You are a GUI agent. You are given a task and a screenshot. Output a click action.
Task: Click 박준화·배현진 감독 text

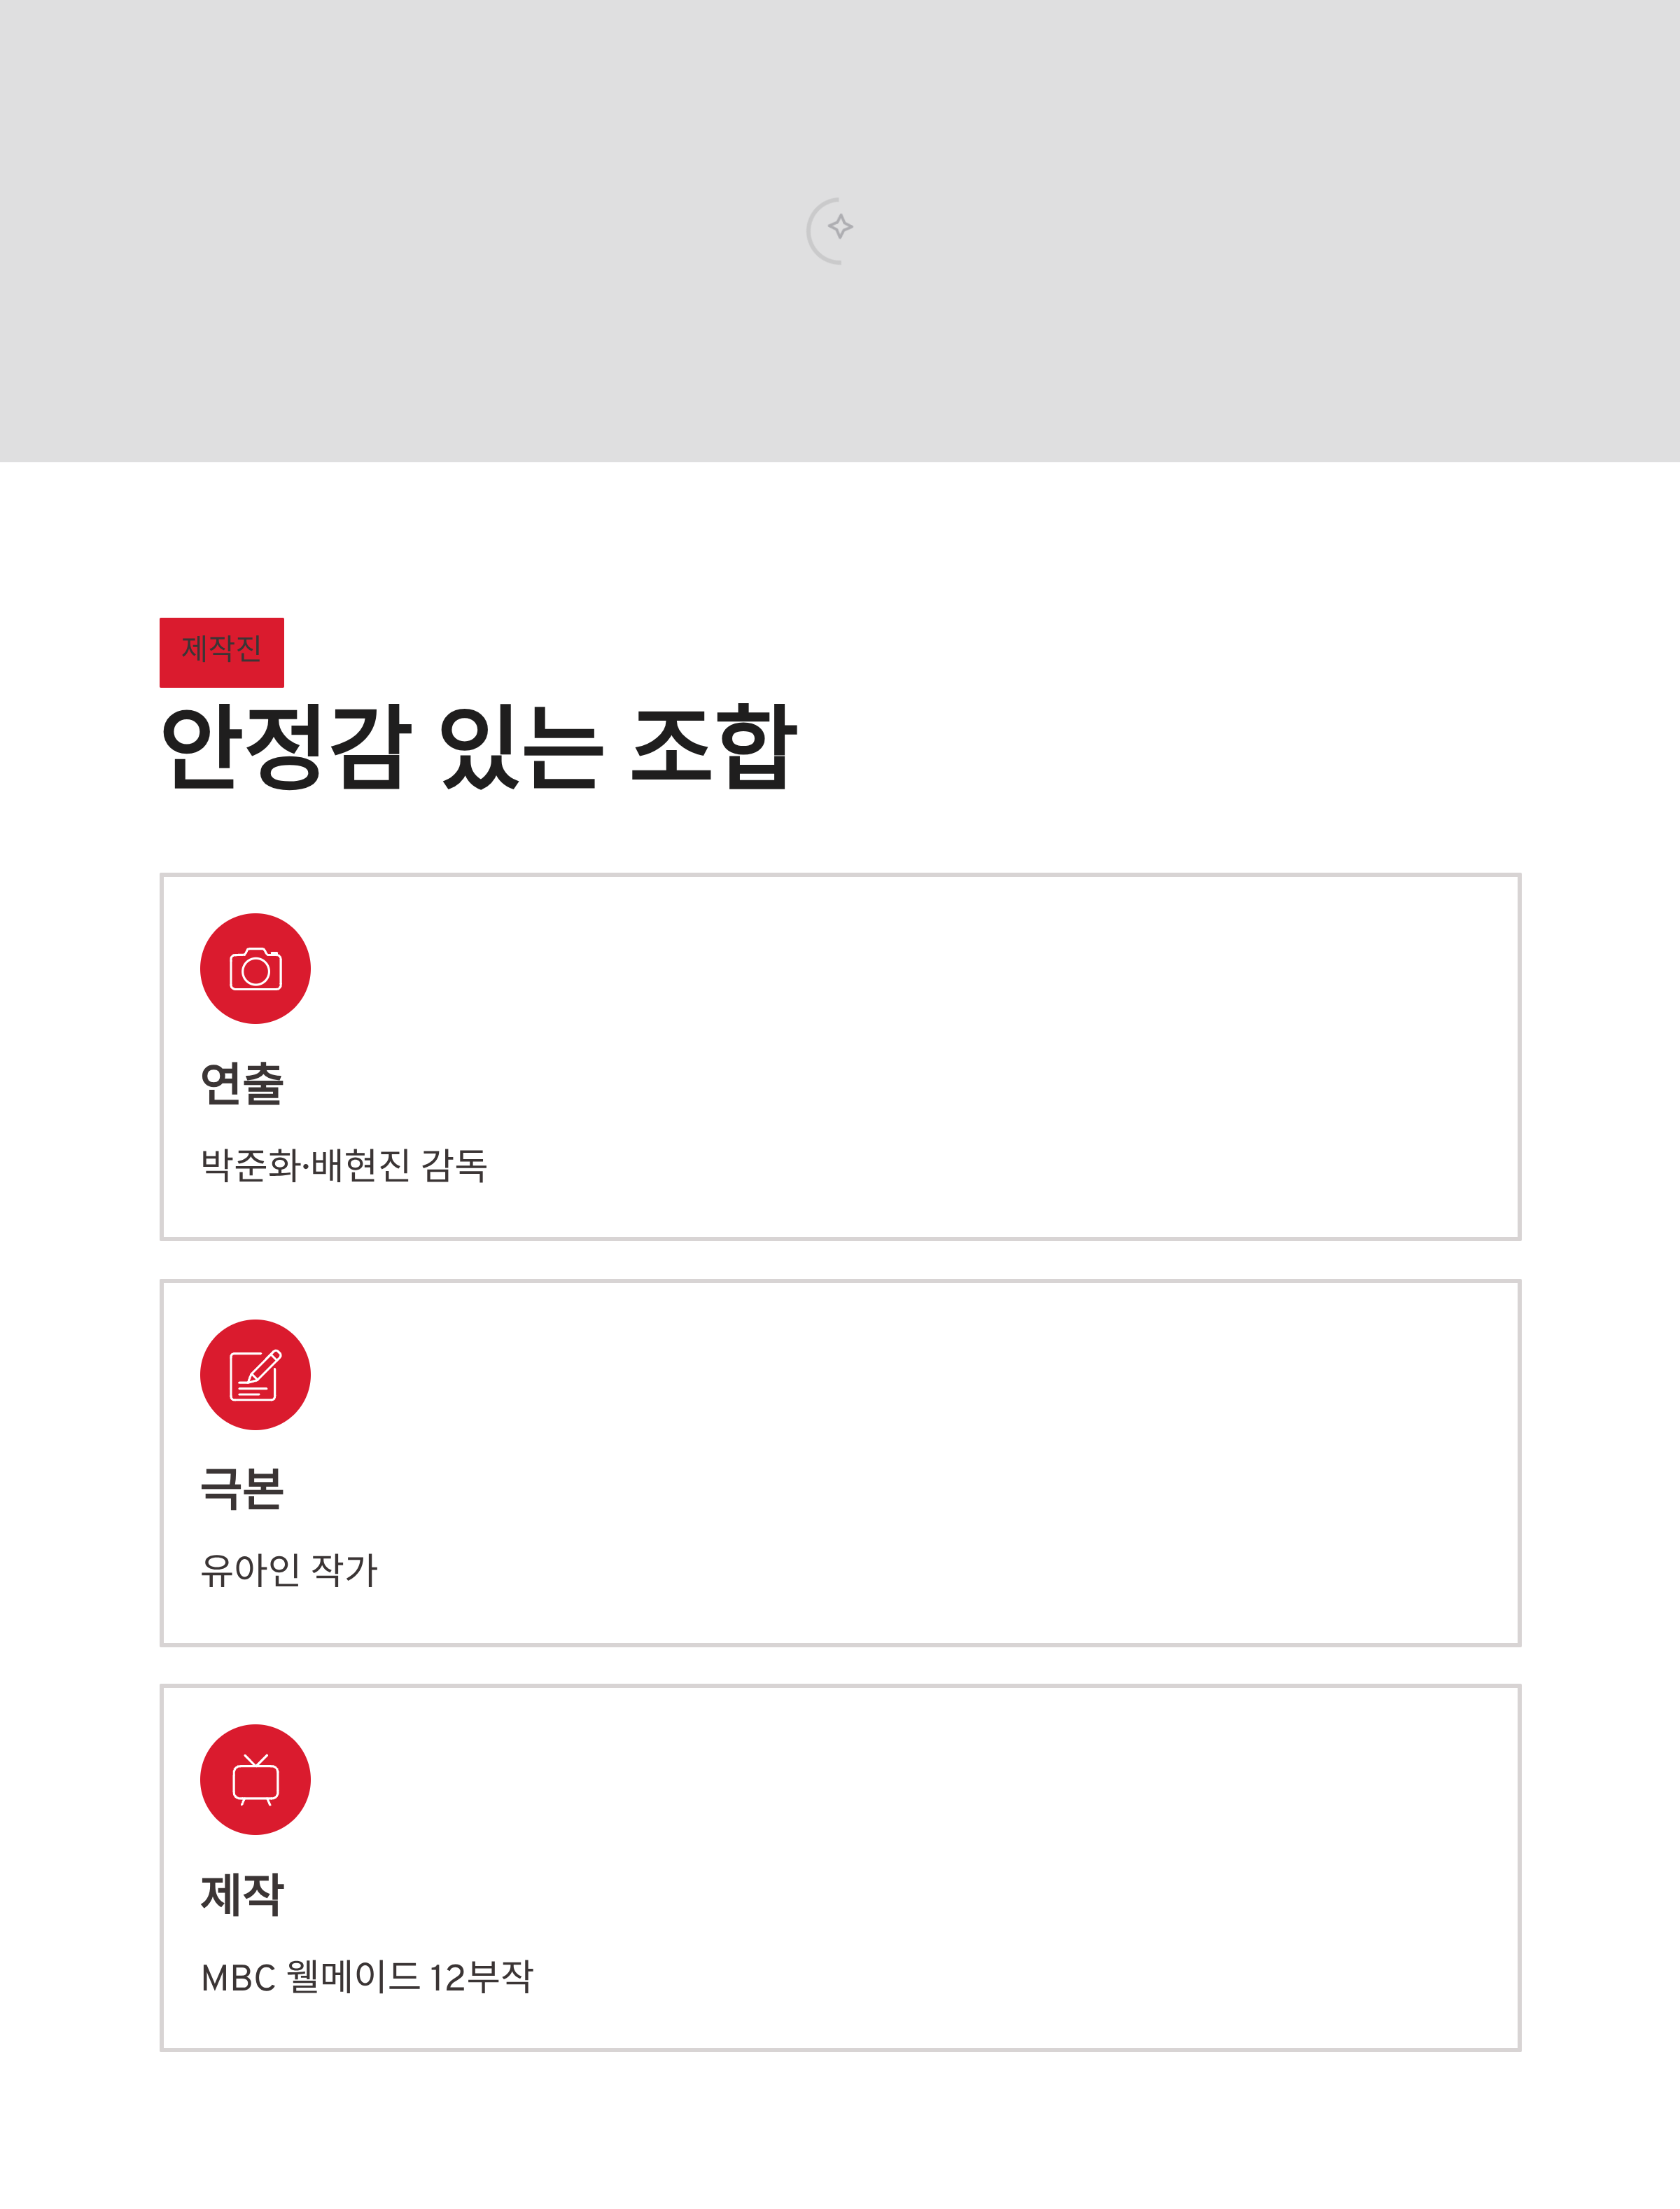click(x=344, y=1165)
